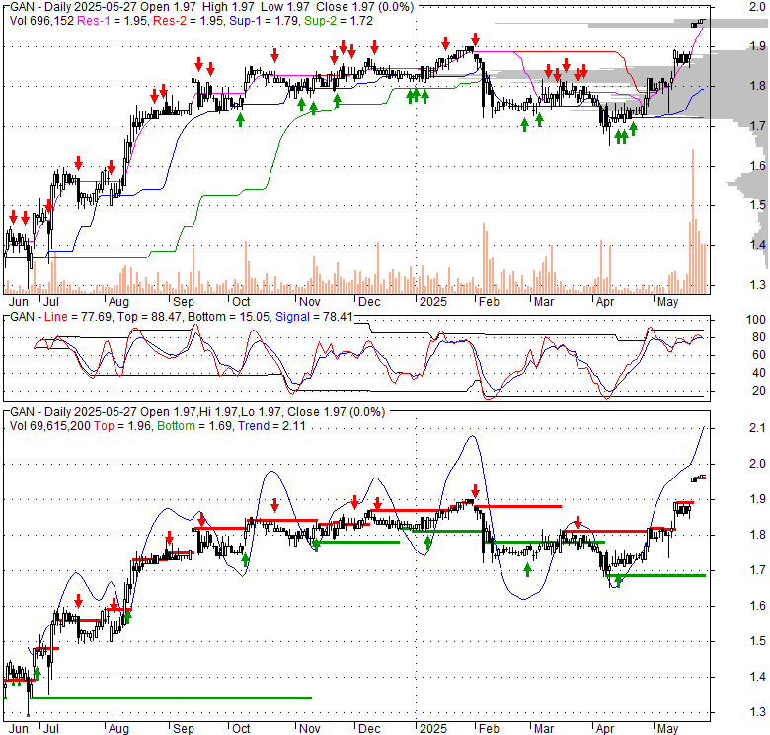Click the 'Aug' month label under the top chart
Image resolution: width=770 pixels, height=735 pixels.
(118, 301)
